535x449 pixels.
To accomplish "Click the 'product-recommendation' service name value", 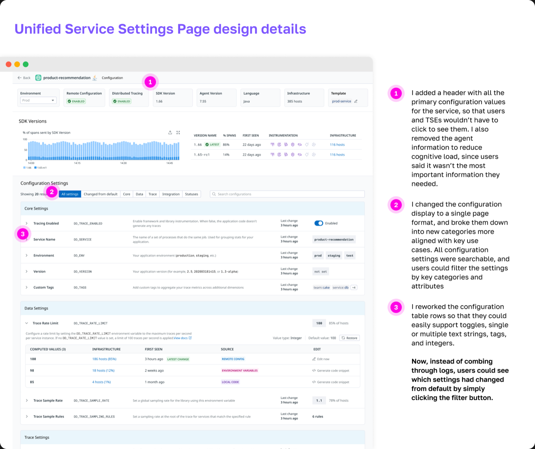I will (334, 239).
